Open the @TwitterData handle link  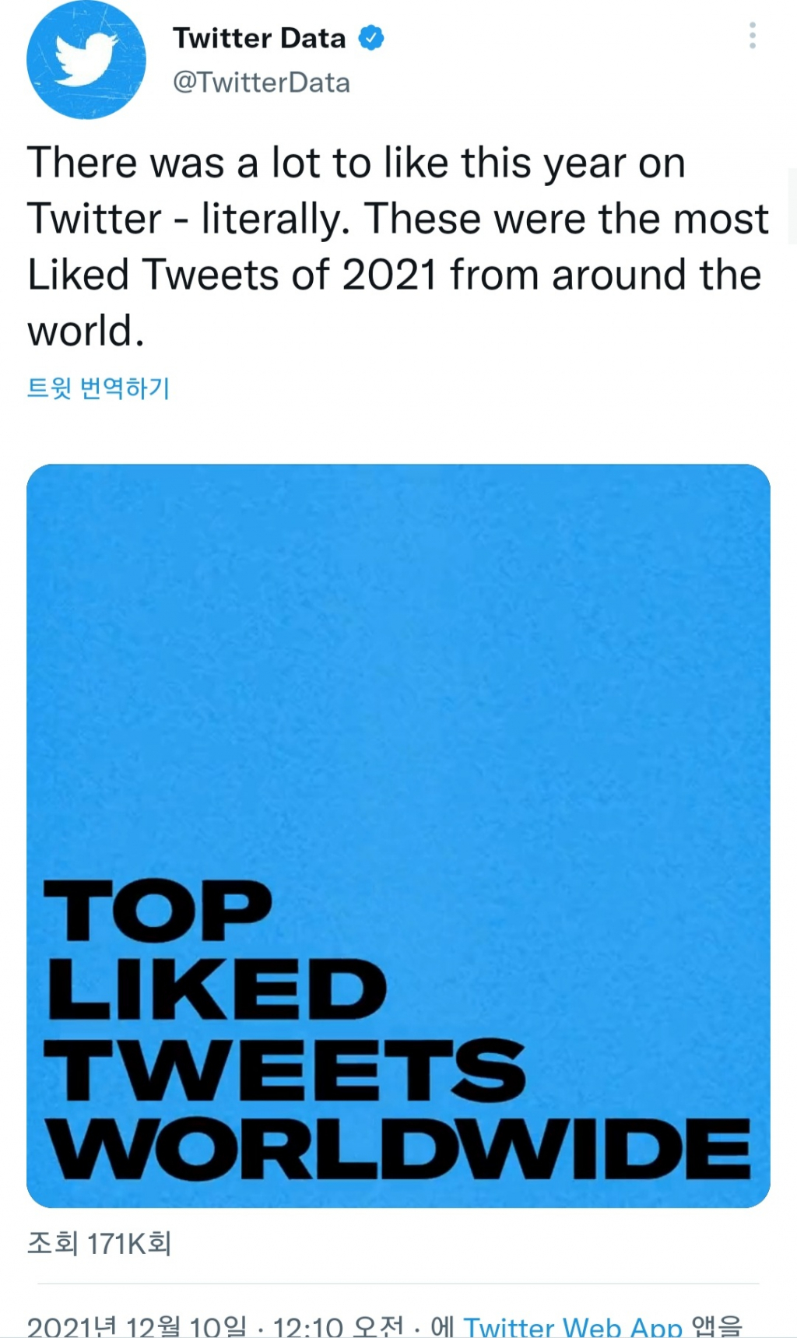(262, 83)
